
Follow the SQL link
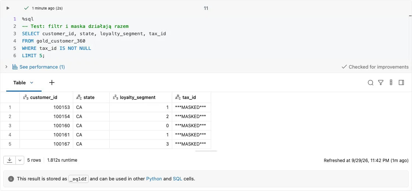(x=178, y=179)
